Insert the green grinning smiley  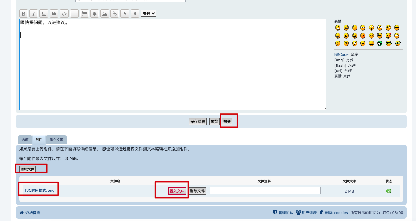coord(380,43)
